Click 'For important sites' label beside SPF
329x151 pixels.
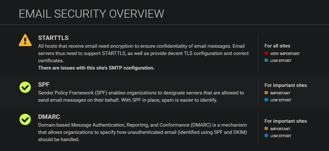tap(286, 85)
